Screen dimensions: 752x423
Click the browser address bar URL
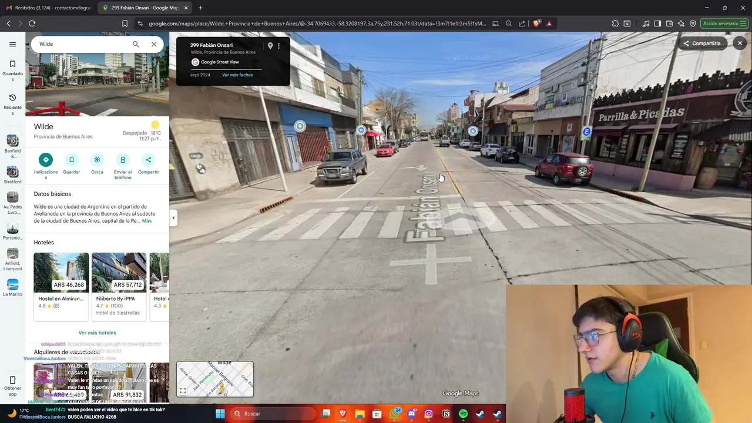317,23
